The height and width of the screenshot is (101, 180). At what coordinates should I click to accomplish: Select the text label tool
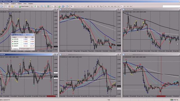coord(98,6)
